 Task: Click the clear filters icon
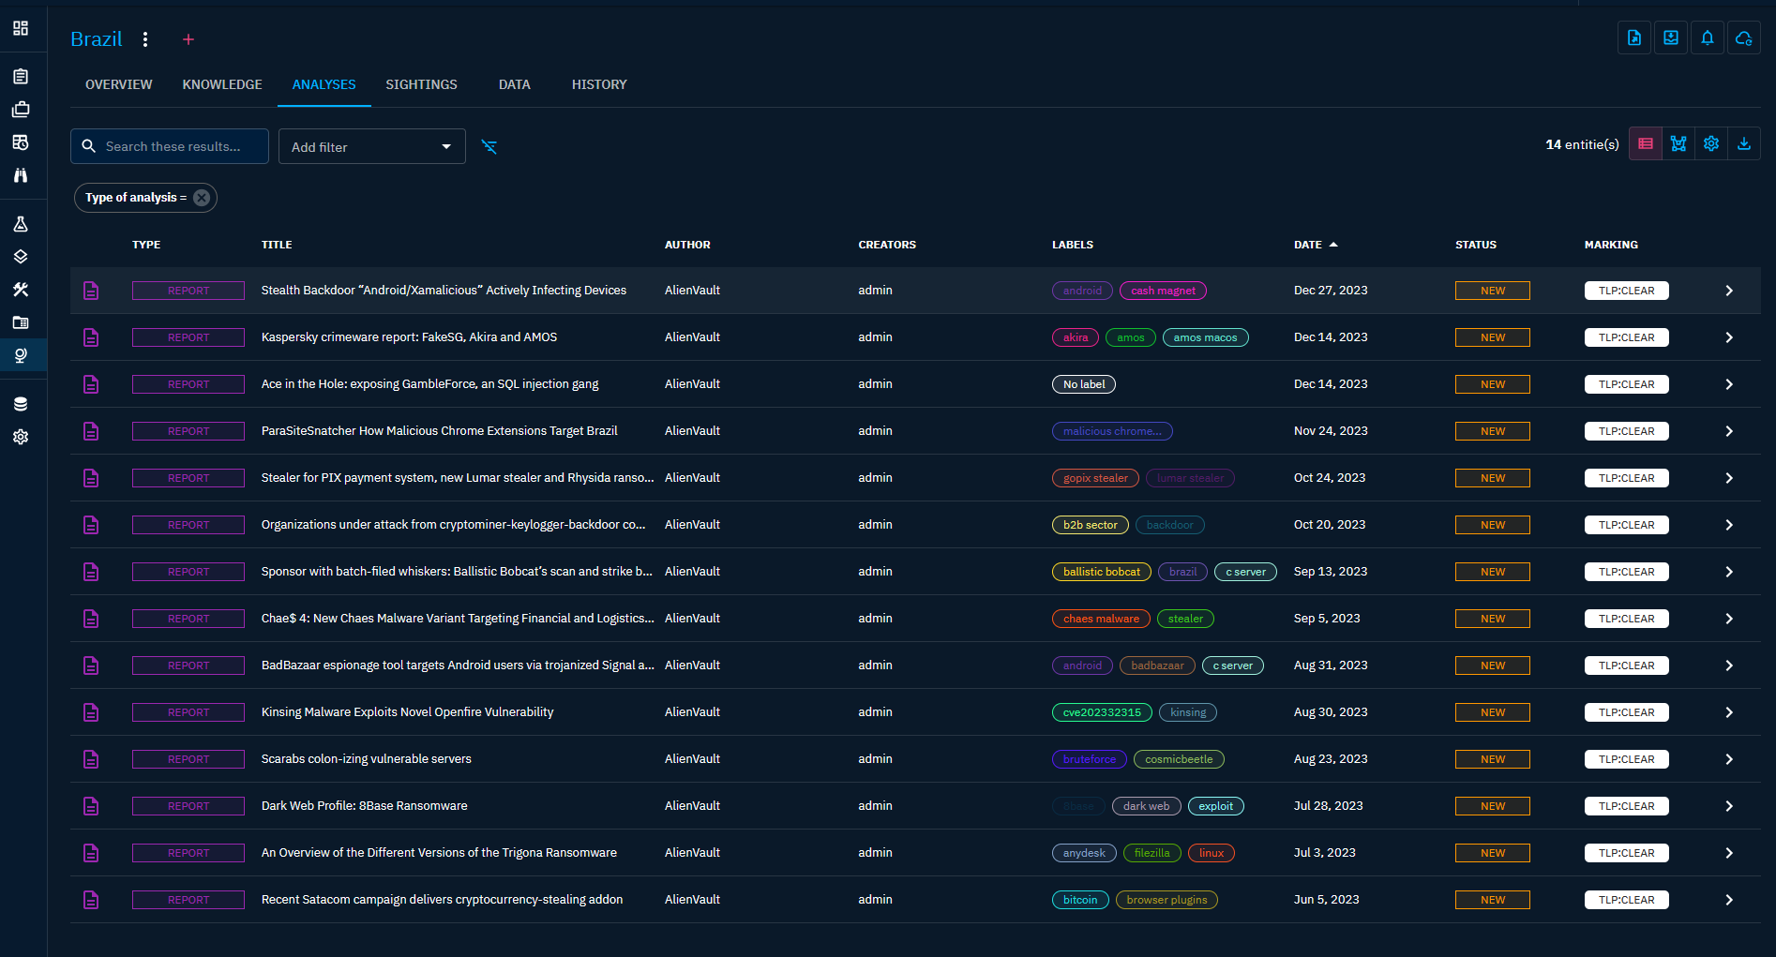click(x=489, y=146)
